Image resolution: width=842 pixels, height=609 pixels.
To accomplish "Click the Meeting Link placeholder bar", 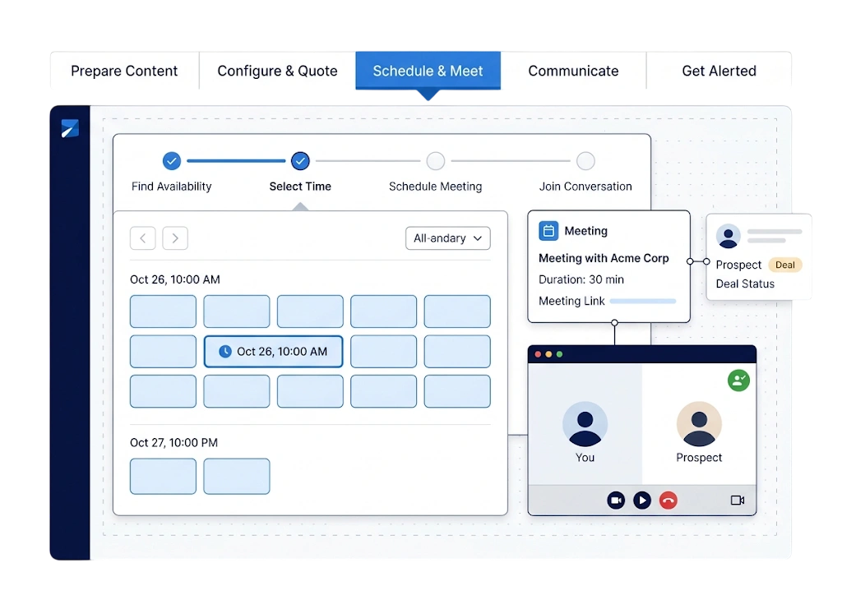I will 643,302.
